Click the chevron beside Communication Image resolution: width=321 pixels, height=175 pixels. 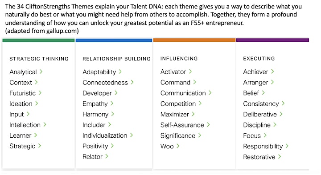click(210, 93)
